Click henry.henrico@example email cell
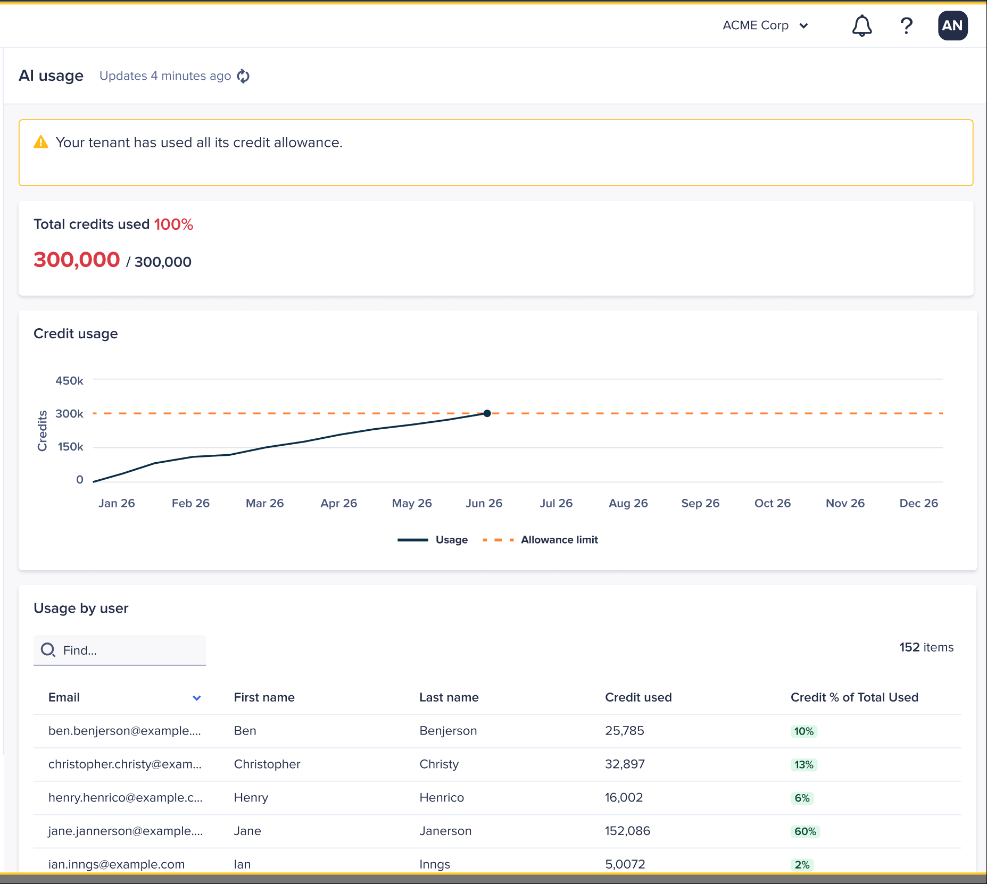 tap(126, 798)
